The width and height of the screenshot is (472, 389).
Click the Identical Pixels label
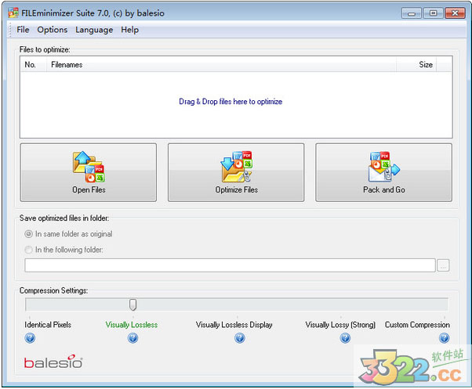tap(48, 325)
